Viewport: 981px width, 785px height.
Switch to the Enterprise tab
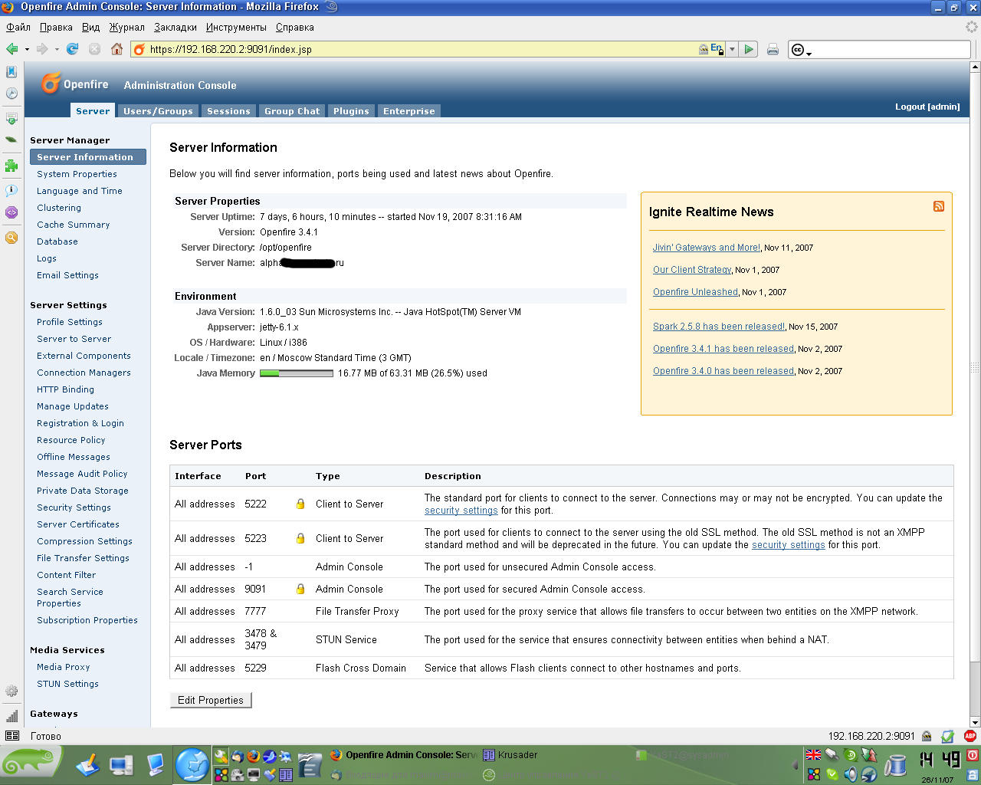pyautogui.click(x=409, y=111)
